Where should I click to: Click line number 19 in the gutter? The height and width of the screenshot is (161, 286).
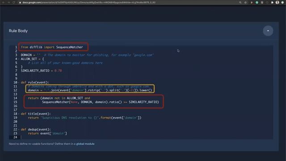point(15,118)
